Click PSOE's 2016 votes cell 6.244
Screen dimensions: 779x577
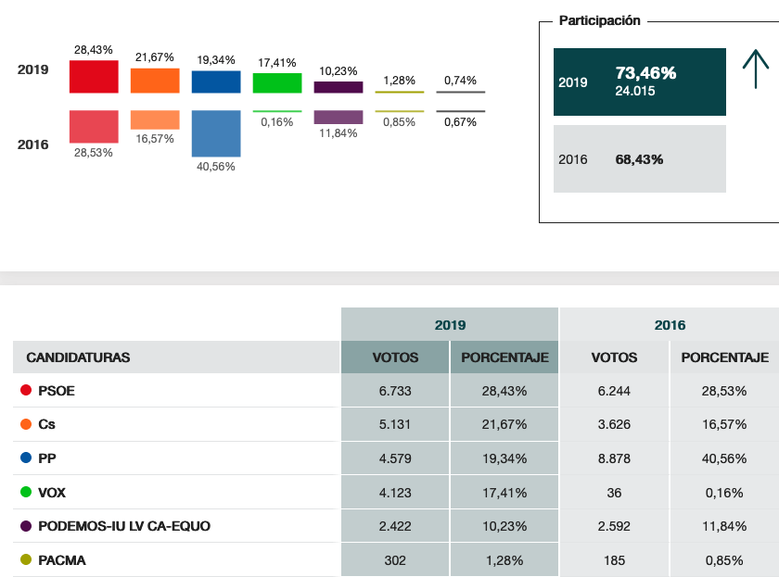[x=614, y=391]
